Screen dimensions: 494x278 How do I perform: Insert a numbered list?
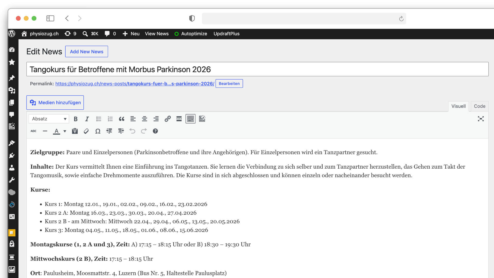(x=110, y=119)
